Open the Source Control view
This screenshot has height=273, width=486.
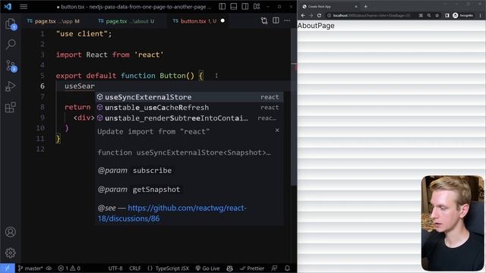(11, 66)
